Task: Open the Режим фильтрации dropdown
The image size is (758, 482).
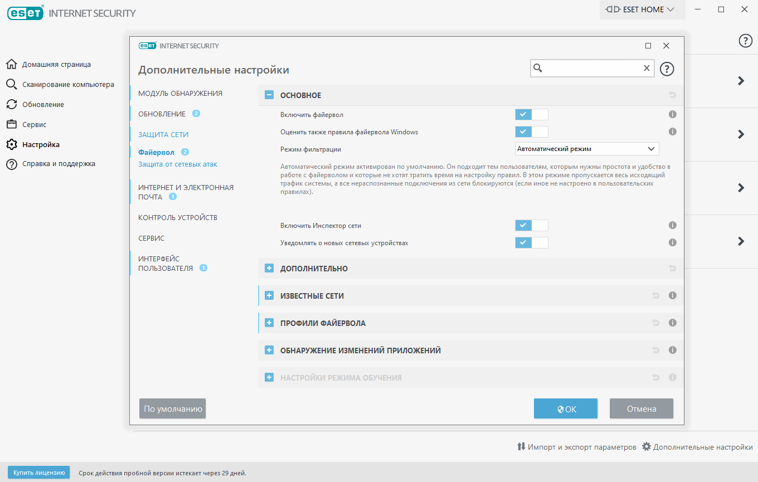Action: pos(586,149)
